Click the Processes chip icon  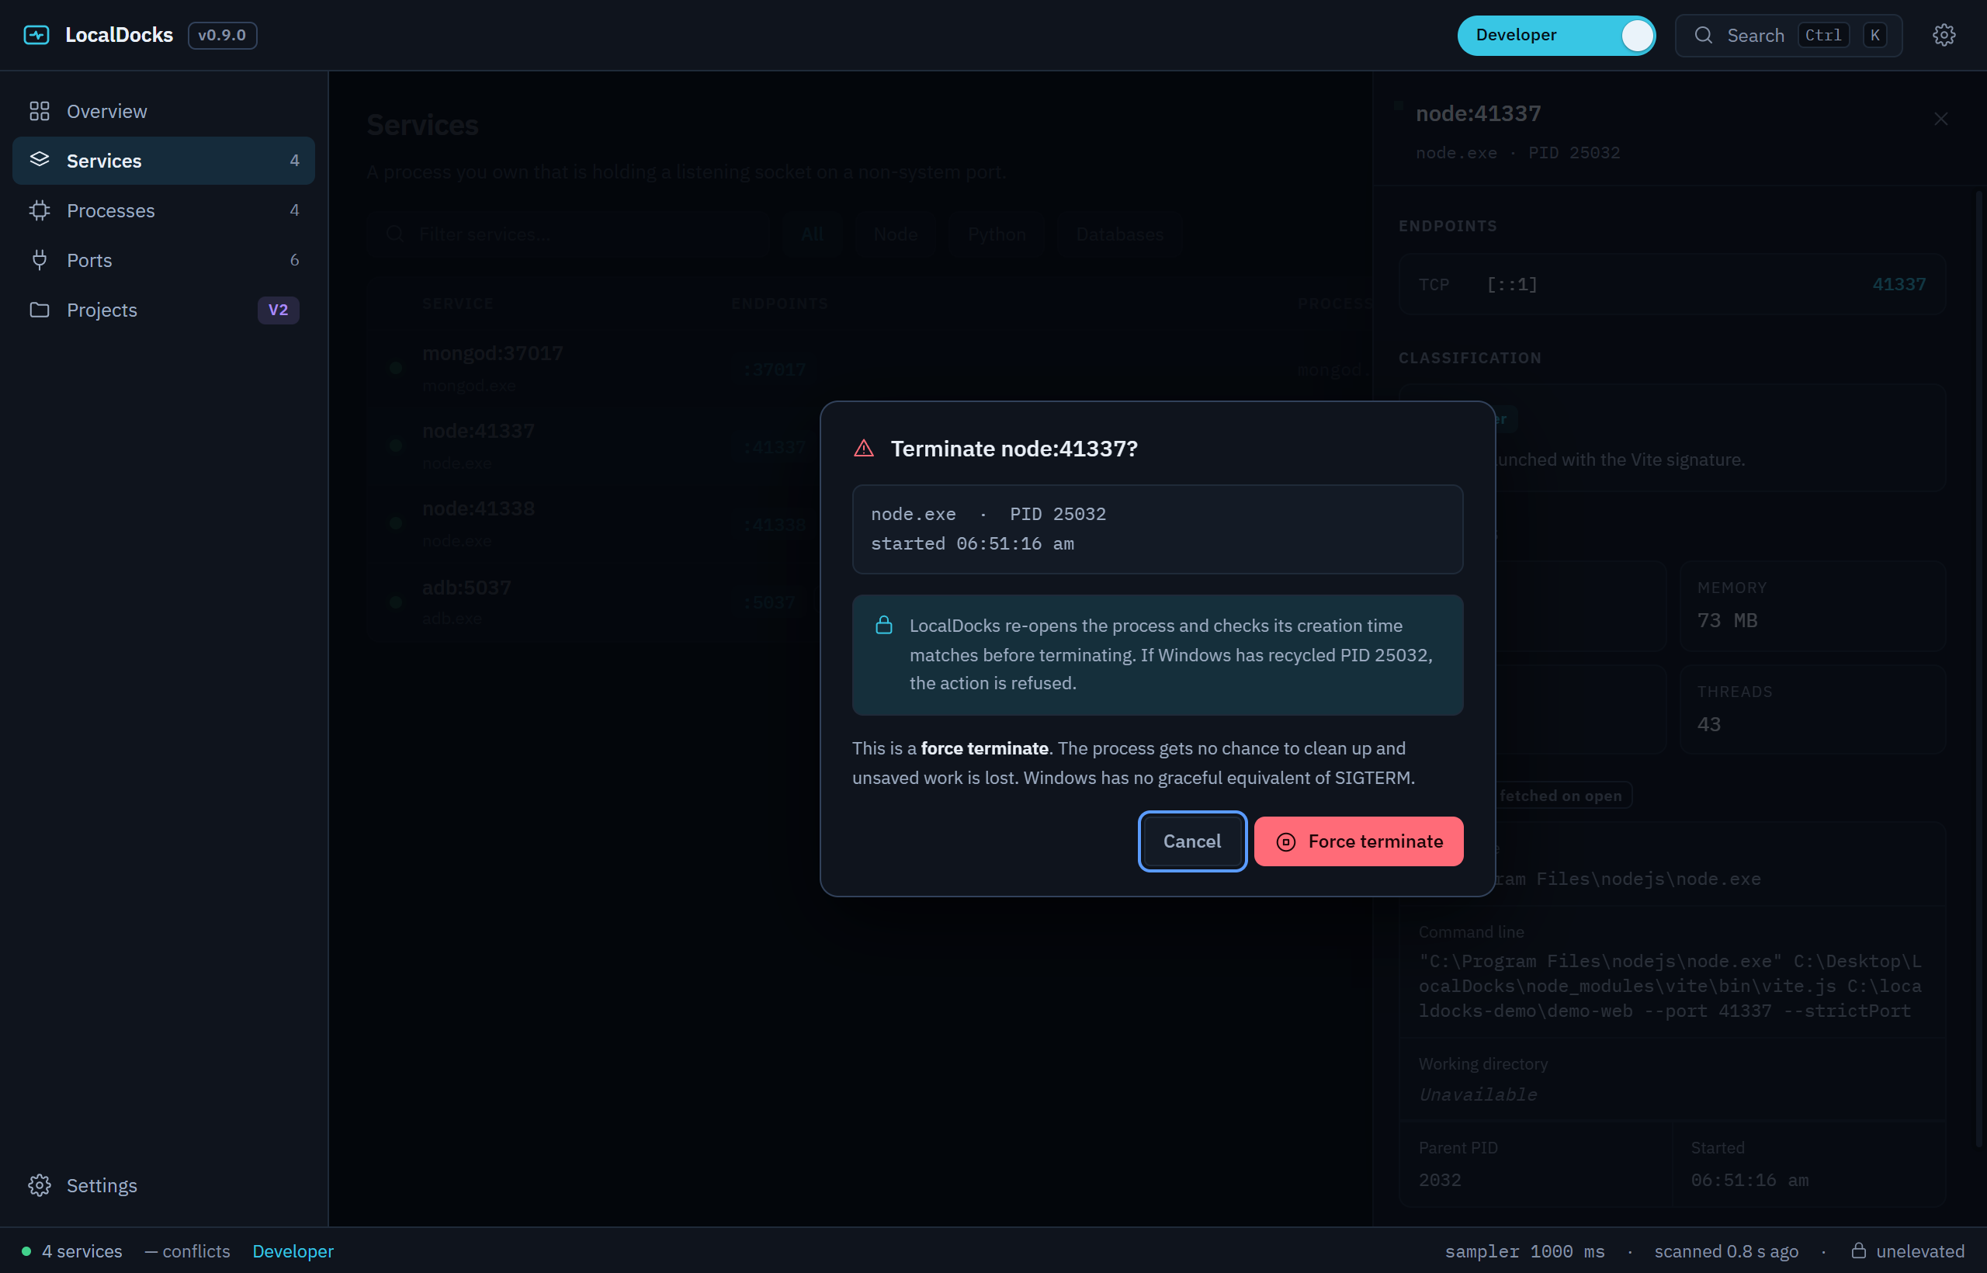(40, 210)
